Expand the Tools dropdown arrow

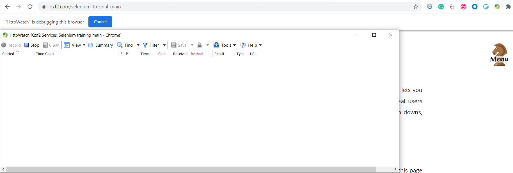coord(234,45)
